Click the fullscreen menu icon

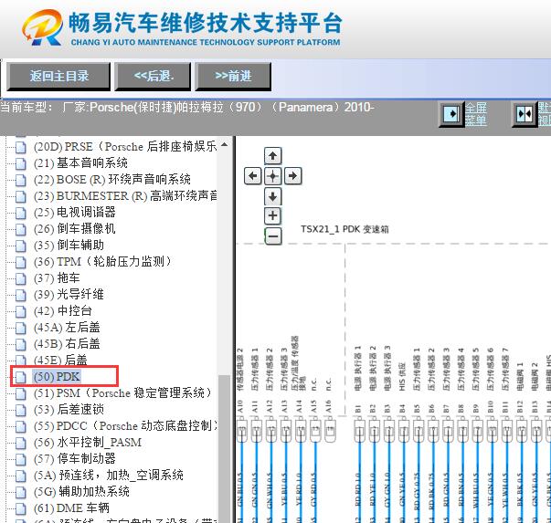coord(451,114)
